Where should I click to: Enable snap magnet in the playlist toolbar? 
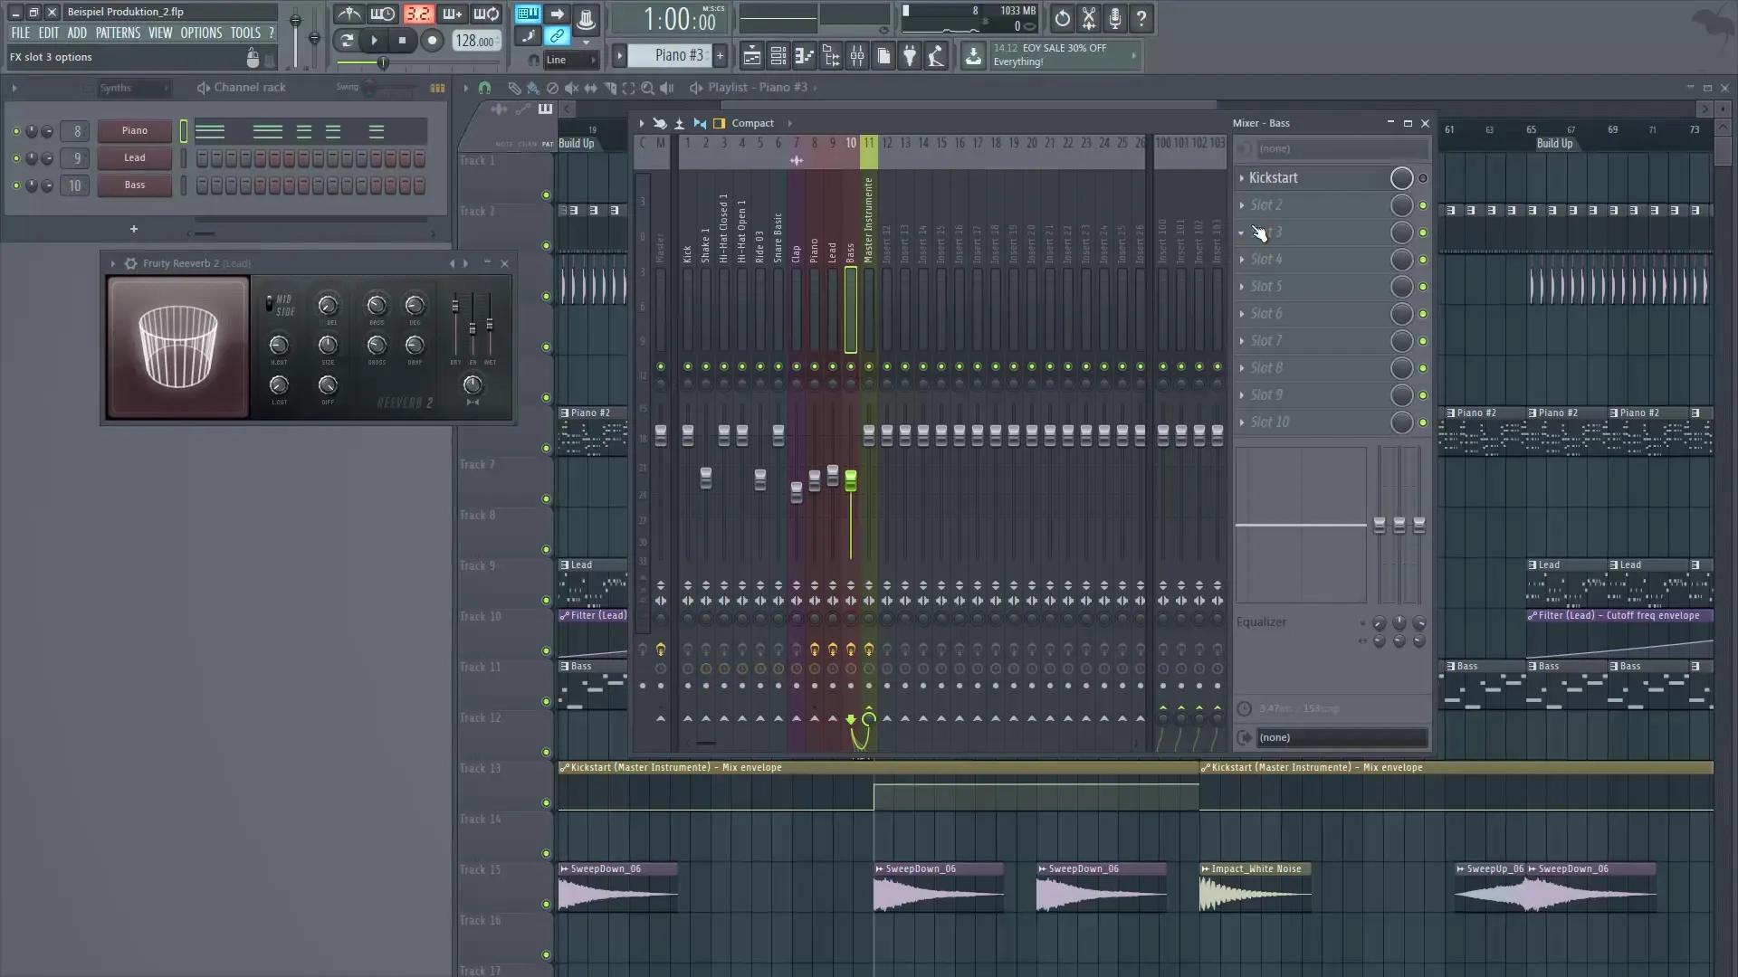point(486,88)
